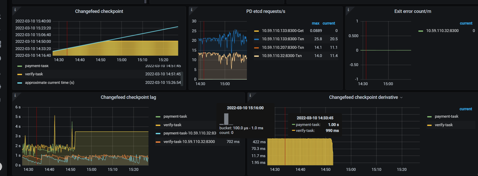Screen dimensions: 478x176
Task: Click color swatch for 10.59.110.207:8300-Txn series
Action: point(256,47)
